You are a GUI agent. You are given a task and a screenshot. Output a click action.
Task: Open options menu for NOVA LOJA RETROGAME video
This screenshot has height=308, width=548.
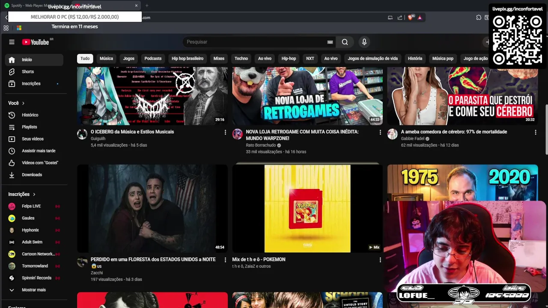pos(380,133)
